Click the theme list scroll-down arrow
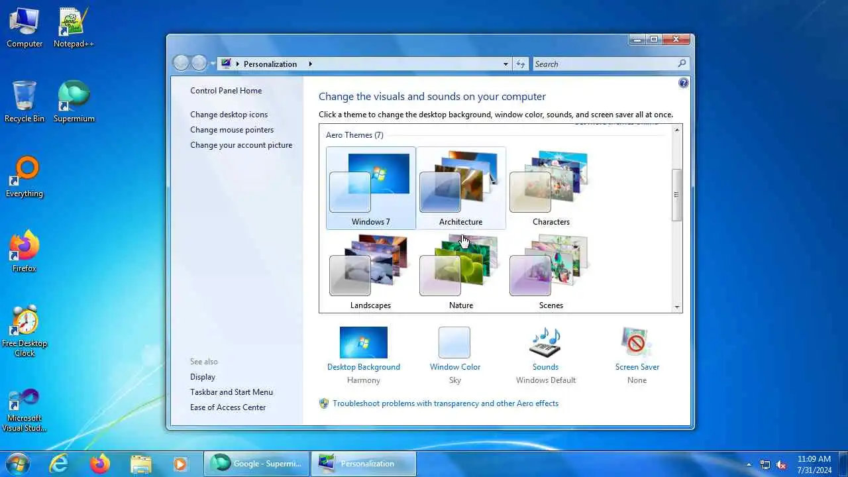The width and height of the screenshot is (848, 477). click(676, 307)
